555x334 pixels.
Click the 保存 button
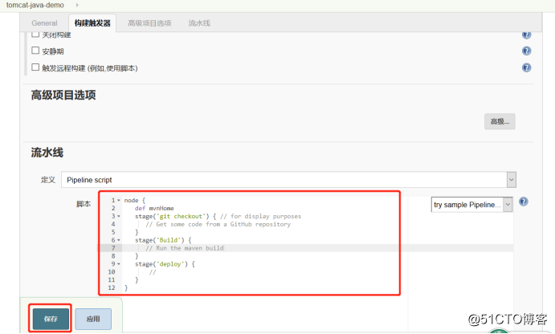tap(51, 319)
